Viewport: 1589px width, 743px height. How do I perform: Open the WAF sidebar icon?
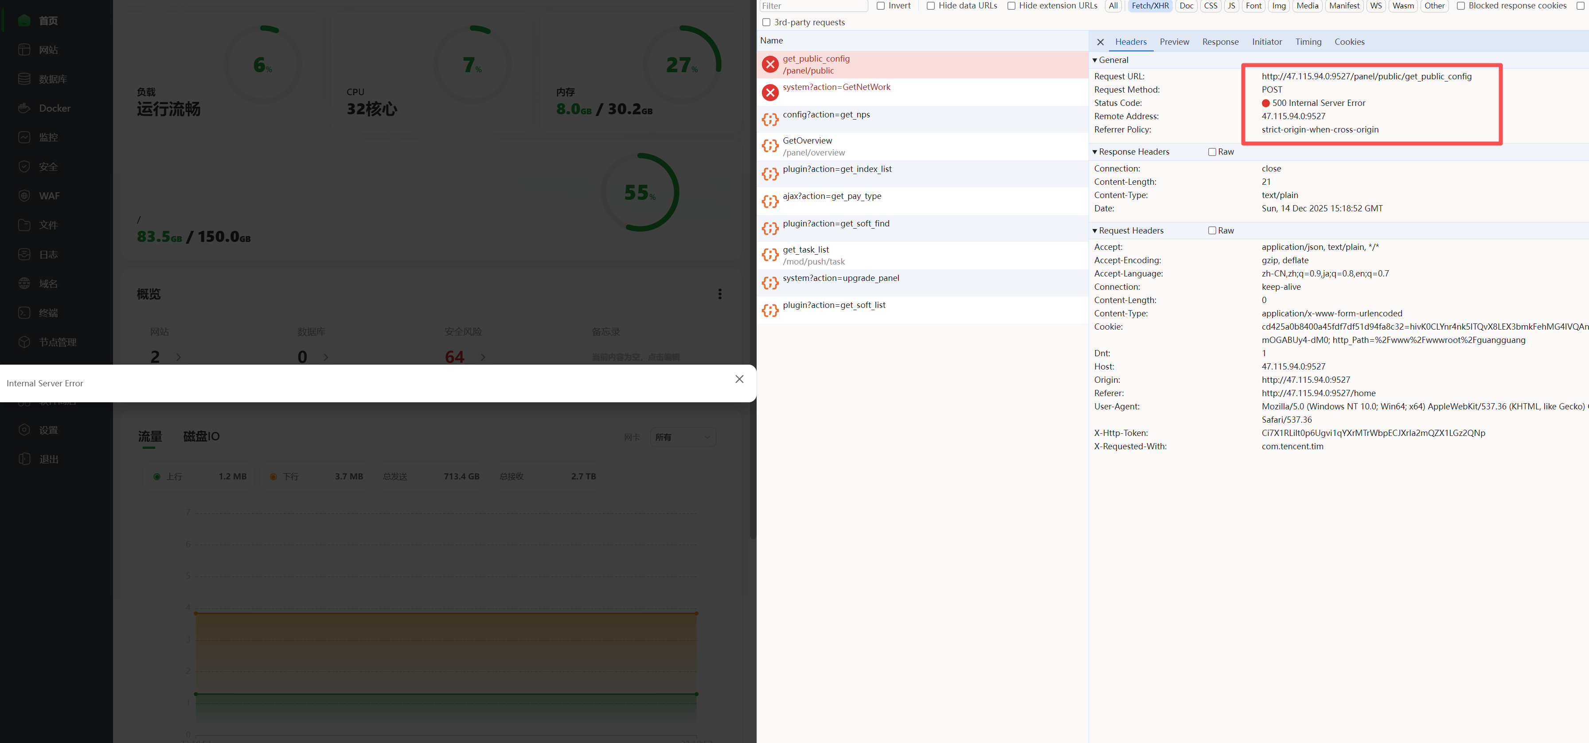point(24,195)
